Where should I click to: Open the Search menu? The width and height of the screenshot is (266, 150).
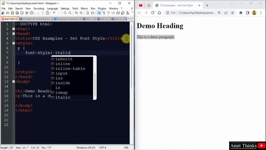pyautogui.click(x=19, y=8)
